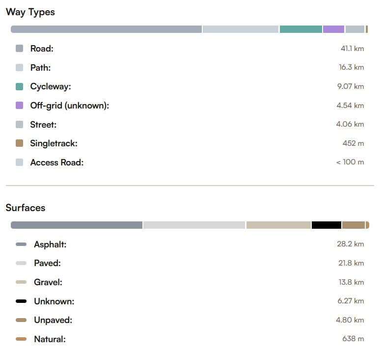Click the Street way type label

[43, 125]
